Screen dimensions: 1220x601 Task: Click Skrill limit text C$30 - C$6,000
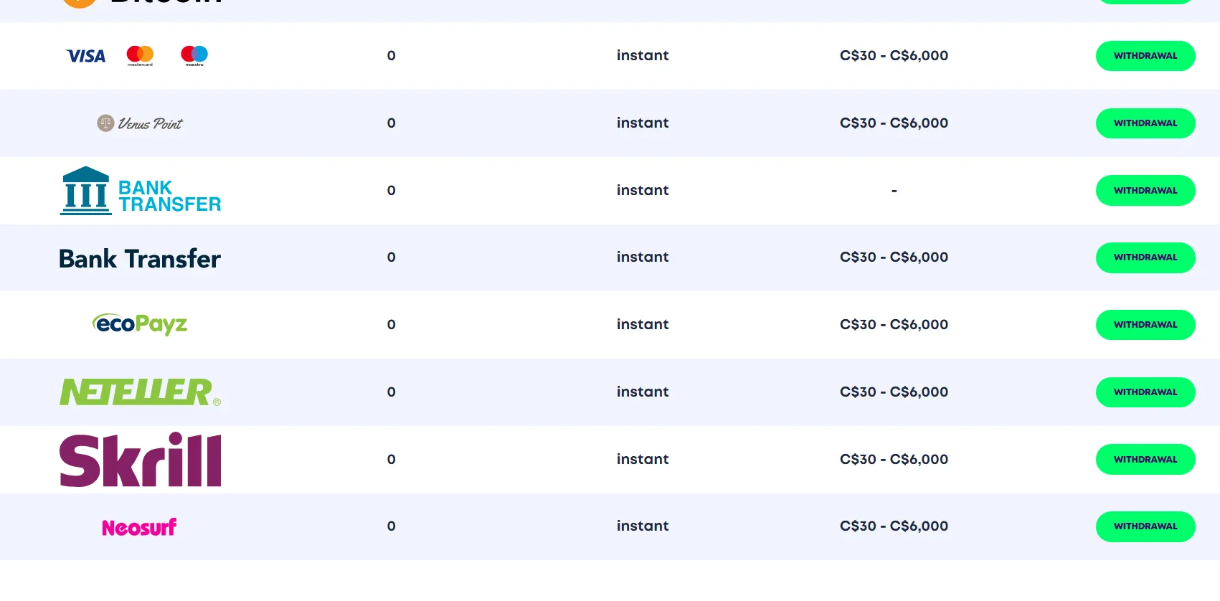[x=894, y=460]
